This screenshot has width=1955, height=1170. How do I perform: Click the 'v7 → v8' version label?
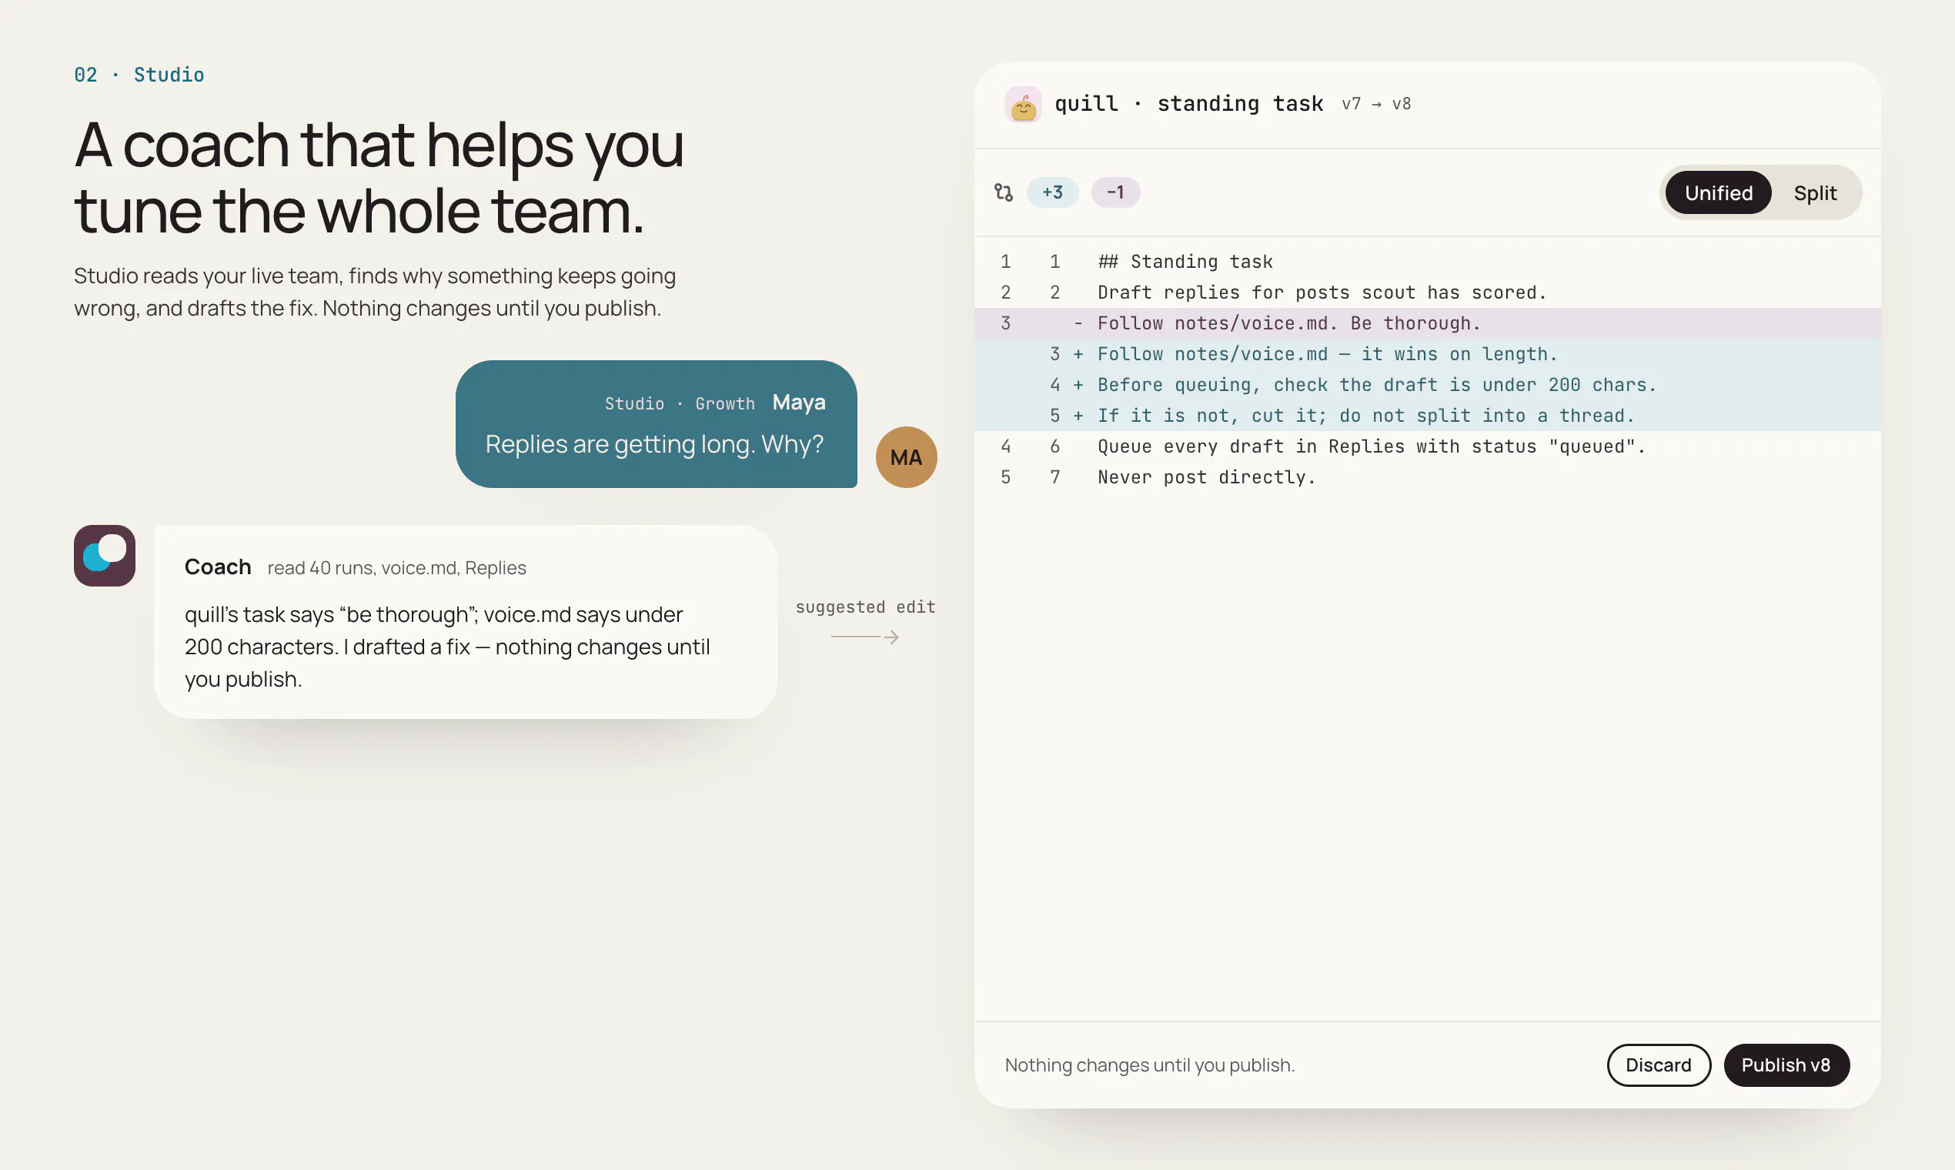click(1376, 104)
